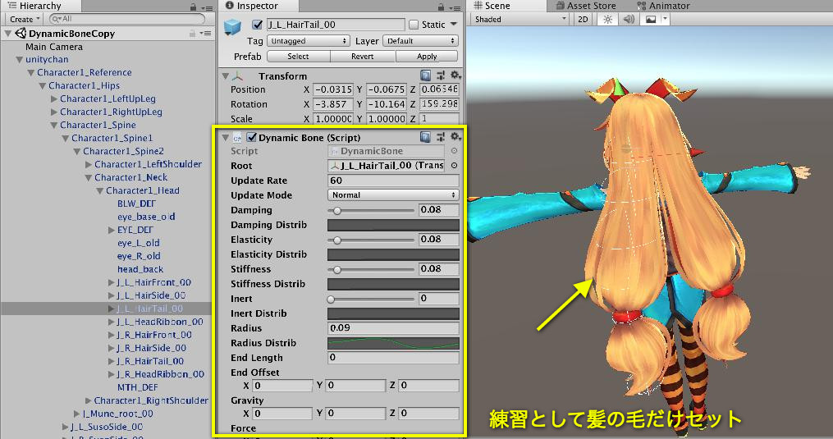
Task: Click Position X value field
Action: [332, 89]
